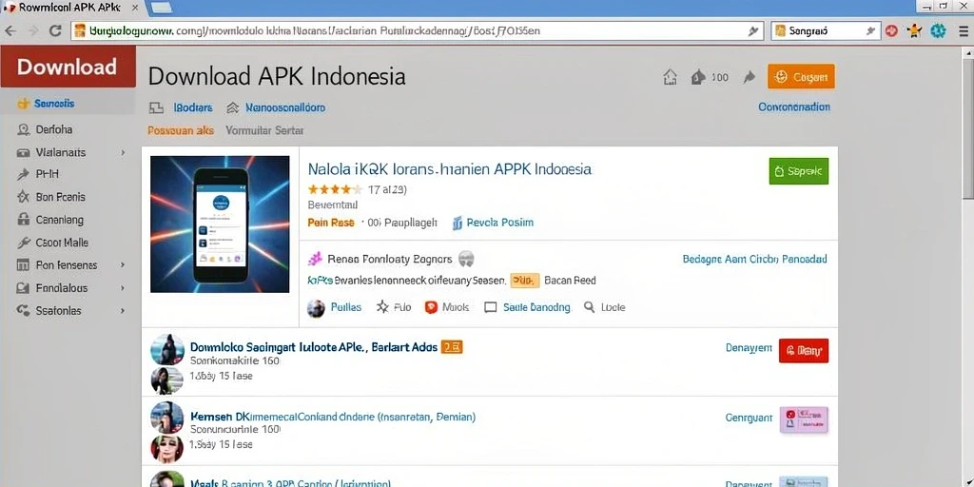Click the browser back arrow
This screenshot has width=974, height=487.
click(10, 30)
